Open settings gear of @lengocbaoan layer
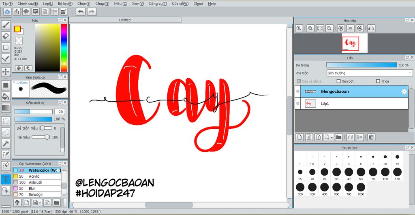This screenshot has width=415, height=215. pyautogui.click(x=404, y=92)
